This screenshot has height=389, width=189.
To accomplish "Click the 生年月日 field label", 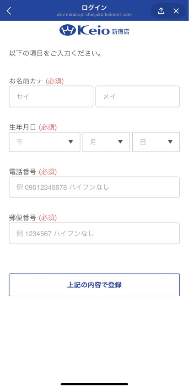I will click(23, 127).
